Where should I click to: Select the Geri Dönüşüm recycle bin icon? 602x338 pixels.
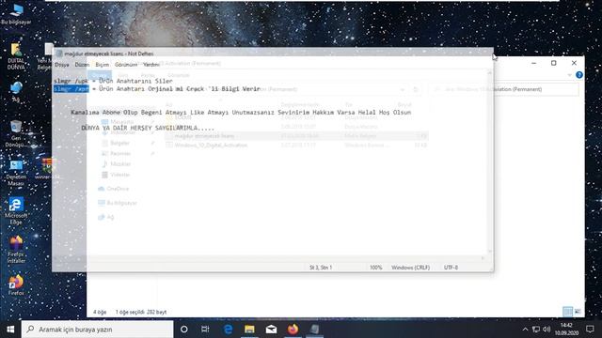16,134
